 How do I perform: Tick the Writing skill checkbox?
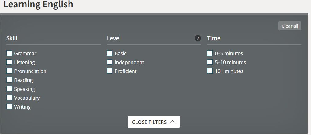coord(9,106)
